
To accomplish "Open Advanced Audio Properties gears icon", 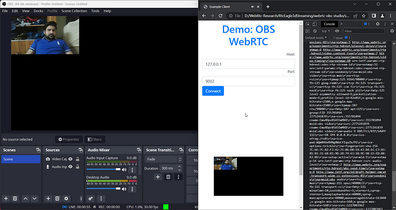I will tap(91, 199).
